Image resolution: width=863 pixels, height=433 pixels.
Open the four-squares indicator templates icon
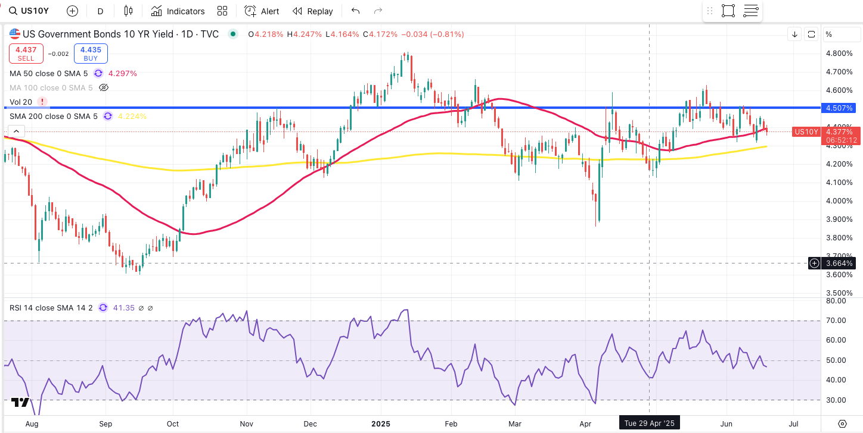tap(222, 11)
